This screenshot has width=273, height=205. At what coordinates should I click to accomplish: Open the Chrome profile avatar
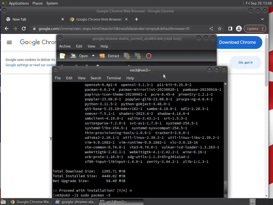coord(239,29)
